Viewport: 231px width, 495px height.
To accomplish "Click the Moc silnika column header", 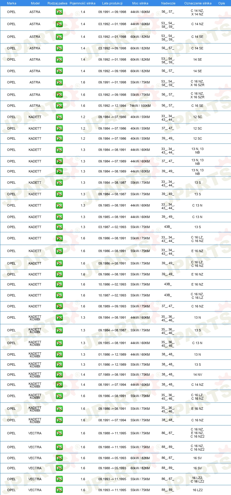I will 140,3.
